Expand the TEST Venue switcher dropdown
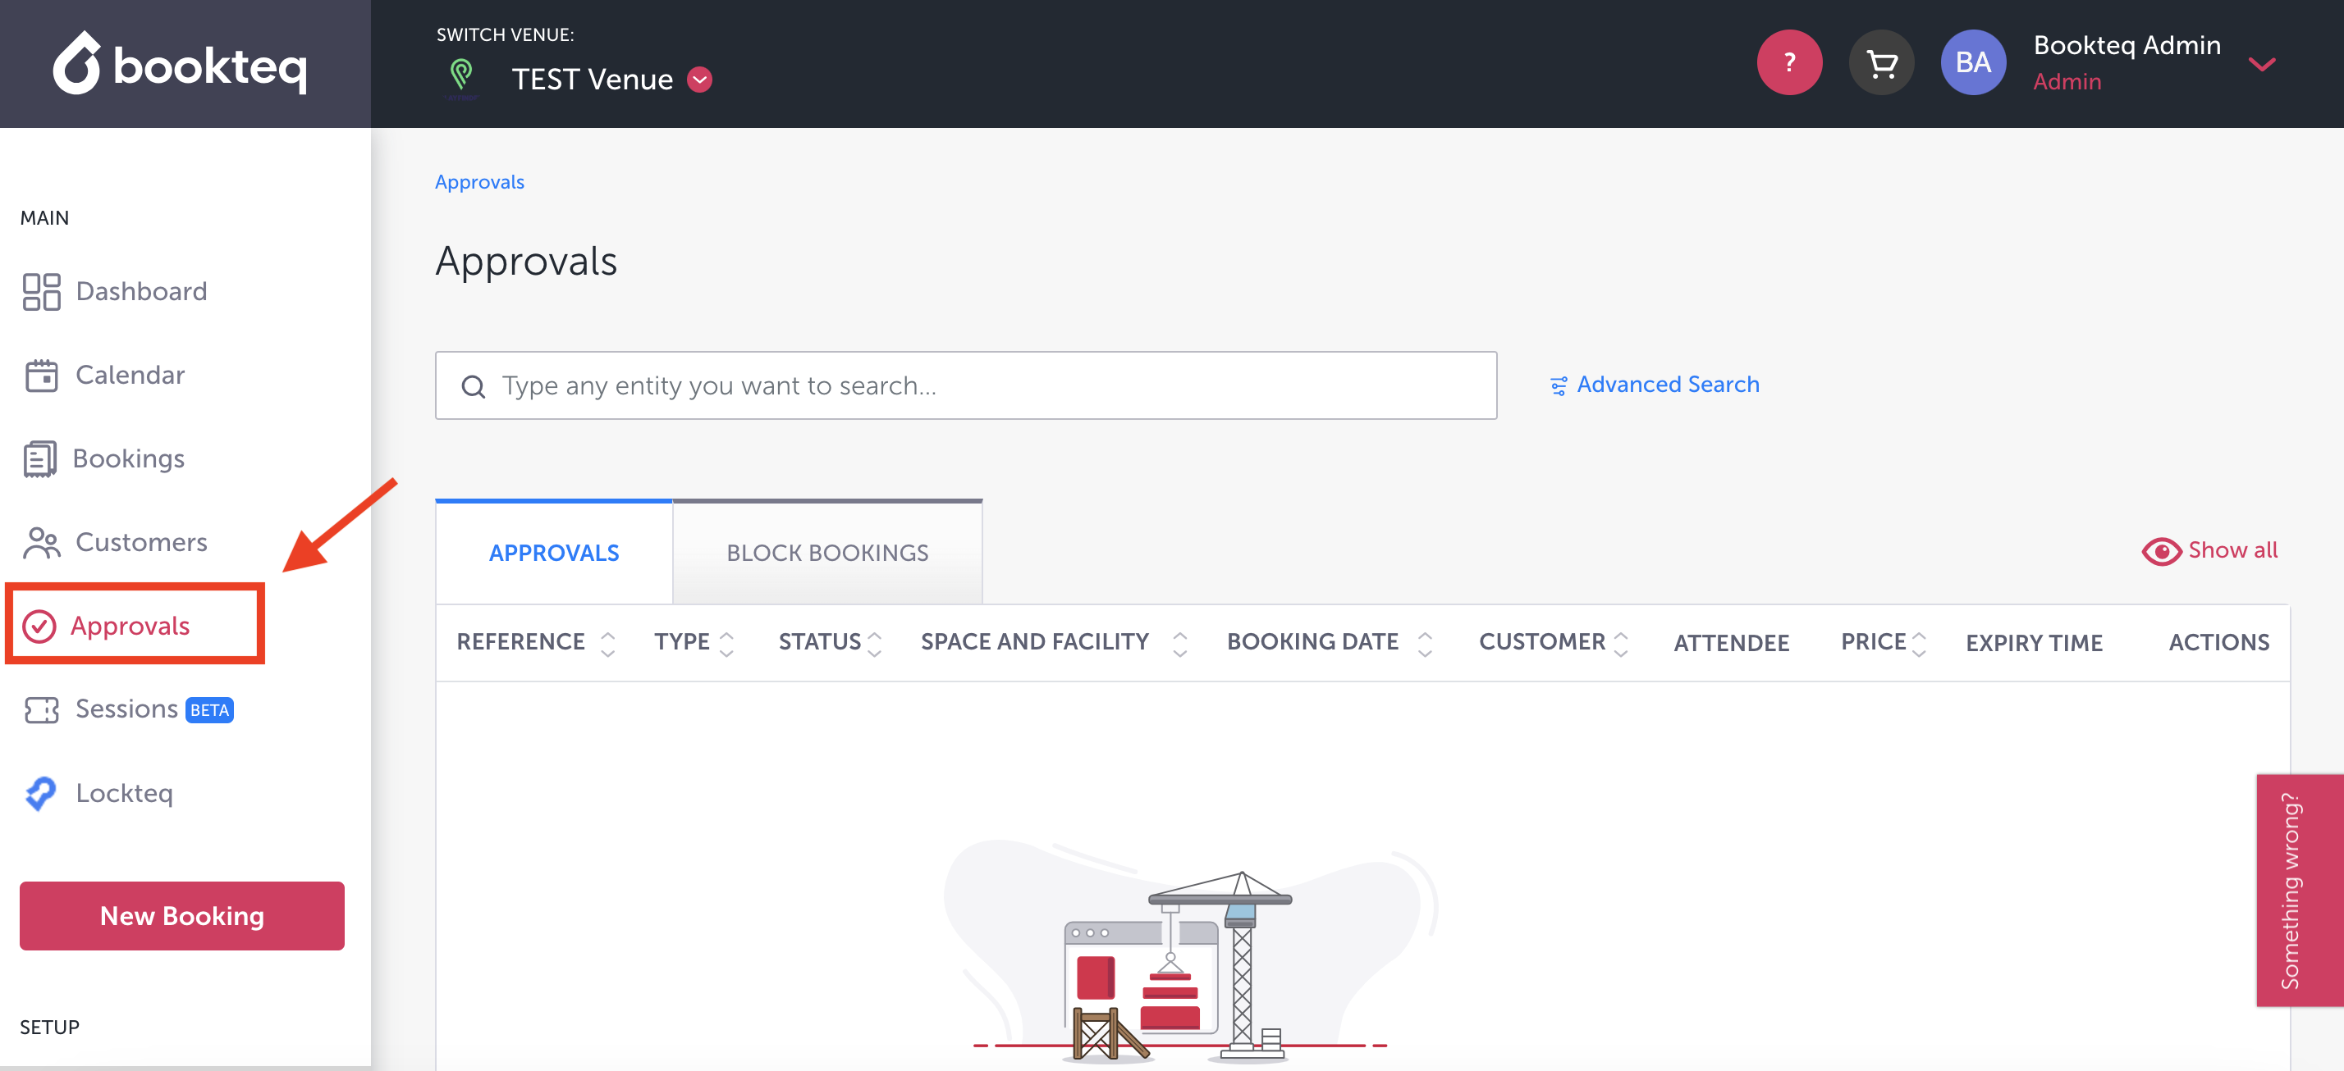Image resolution: width=2344 pixels, height=1071 pixels. [698, 80]
